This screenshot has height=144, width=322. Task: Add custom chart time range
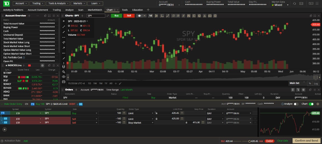(116, 83)
